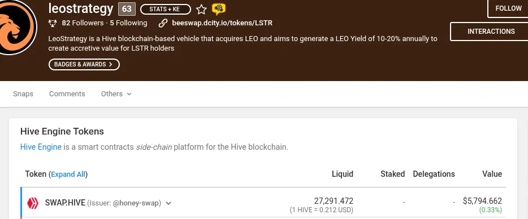
Task: Expand the SWAP.HIVE token row chevron
Action: (x=168, y=203)
